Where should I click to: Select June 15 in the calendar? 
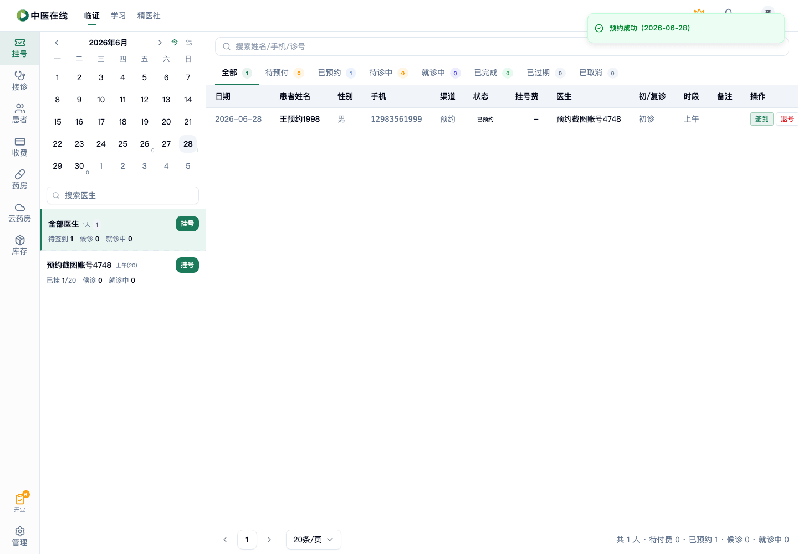pyautogui.click(x=58, y=122)
